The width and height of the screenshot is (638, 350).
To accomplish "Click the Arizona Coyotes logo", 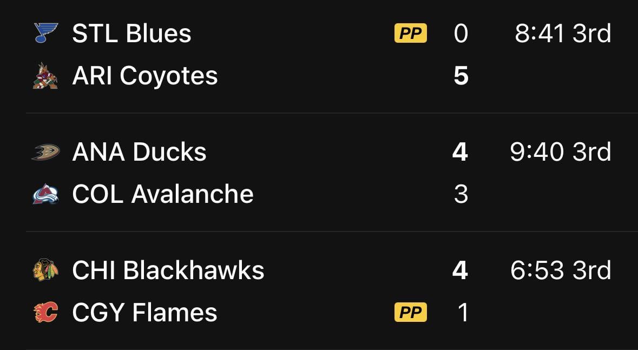I will coord(45,76).
